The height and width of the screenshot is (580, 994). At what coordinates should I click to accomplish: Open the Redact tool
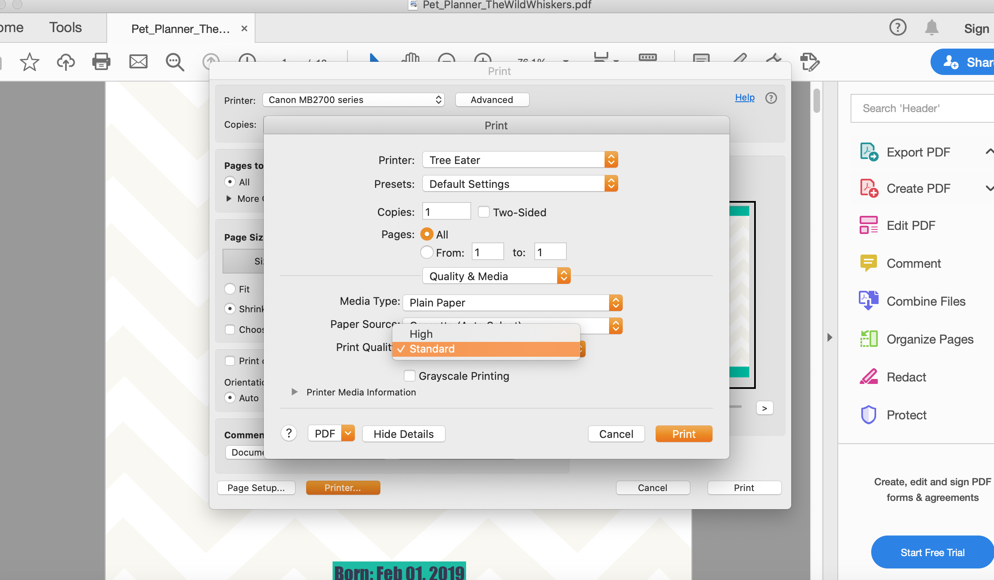(x=906, y=377)
